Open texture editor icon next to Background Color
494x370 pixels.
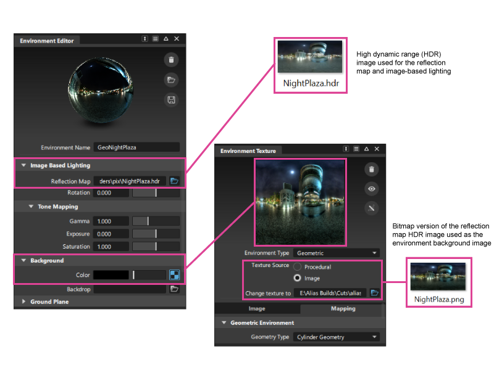[x=174, y=274]
